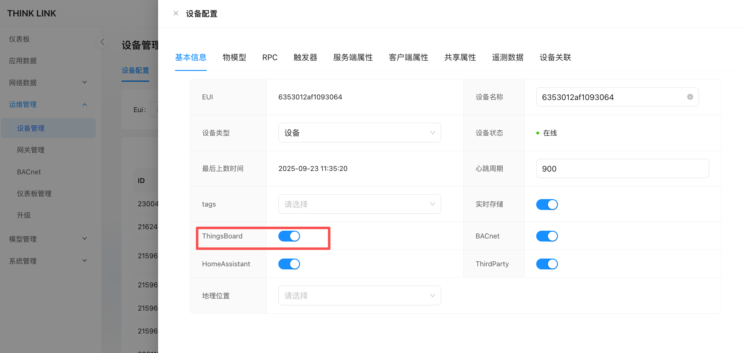Viewport: 747px width, 353px height.
Task: Clear the 设备名称 field with clear icon
Action: 690,97
